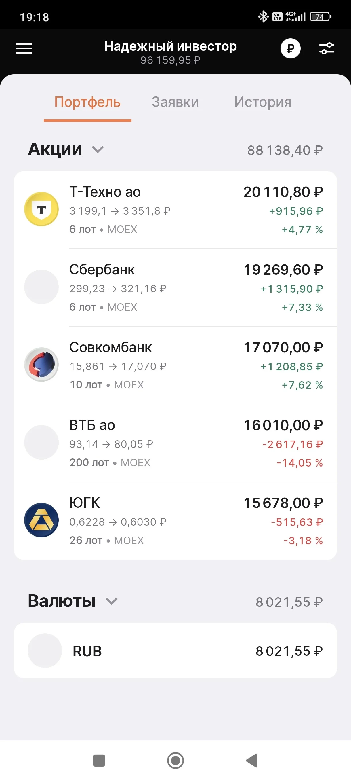Collapse the Валюты section chevron
Viewport: 351px width, 781px height.
111,601
